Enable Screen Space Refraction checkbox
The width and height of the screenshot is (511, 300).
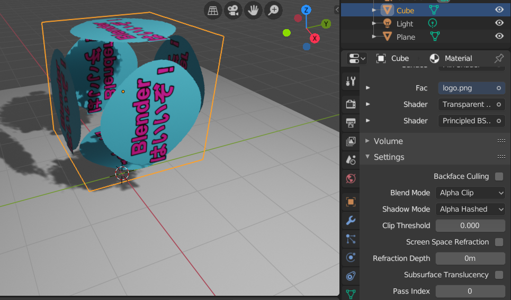pos(499,242)
